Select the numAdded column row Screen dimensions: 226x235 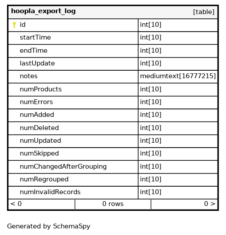click(113, 115)
